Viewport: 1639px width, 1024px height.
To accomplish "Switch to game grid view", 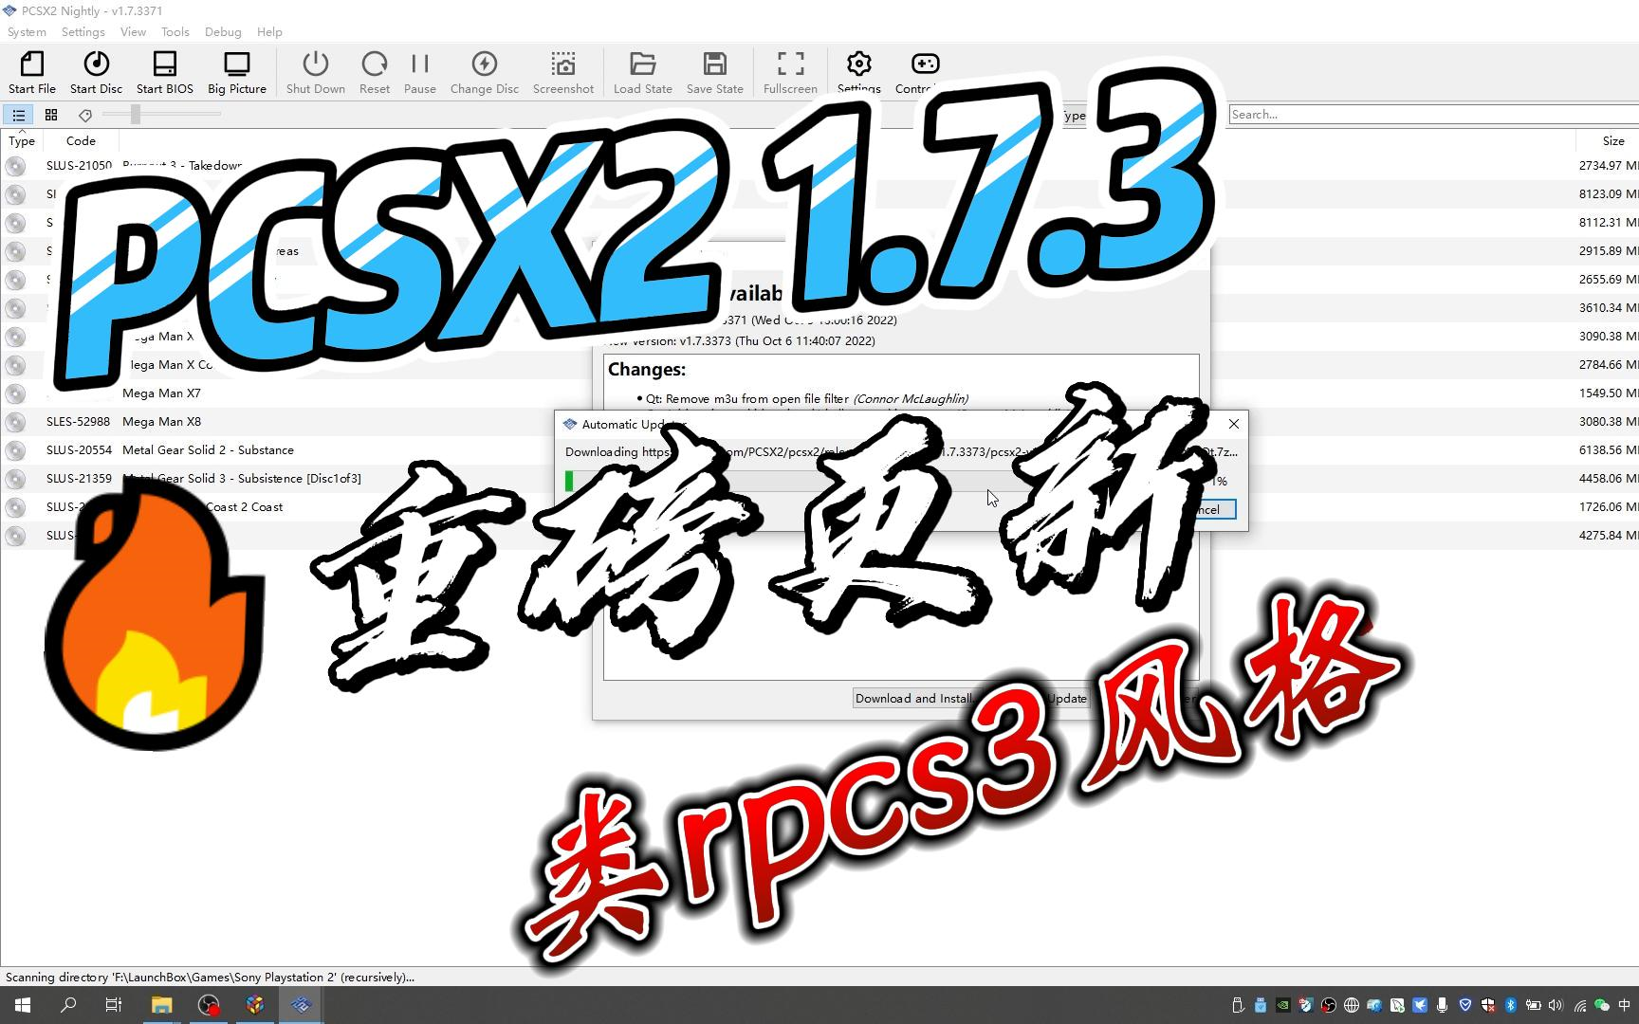I will 51,115.
